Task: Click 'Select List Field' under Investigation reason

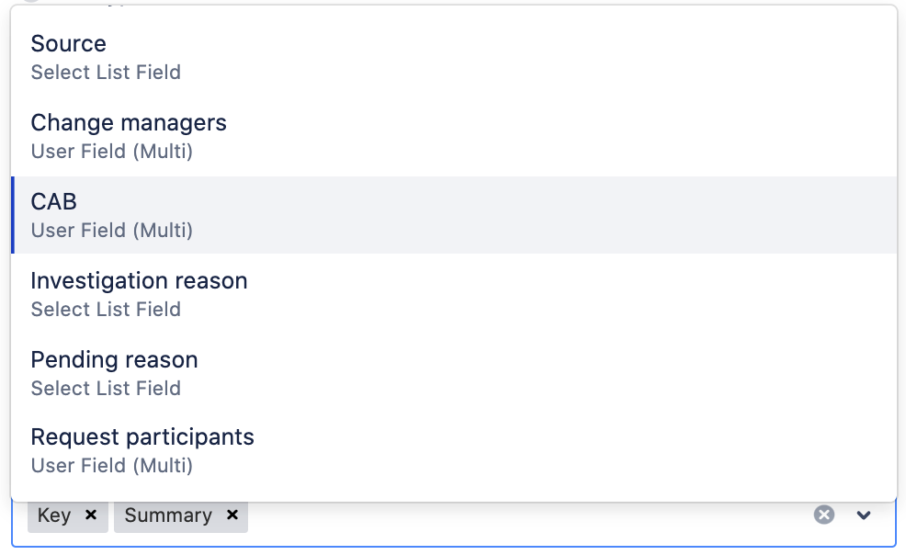Action: point(106,310)
